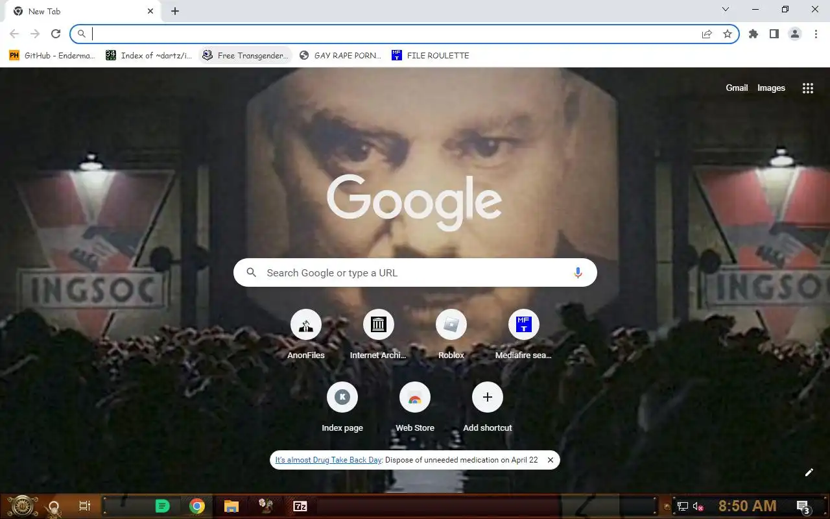Image resolution: width=830 pixels, height=519 pixels.
Task: Open the Index of ~dartz bookmark
Action: coord(149,55)
